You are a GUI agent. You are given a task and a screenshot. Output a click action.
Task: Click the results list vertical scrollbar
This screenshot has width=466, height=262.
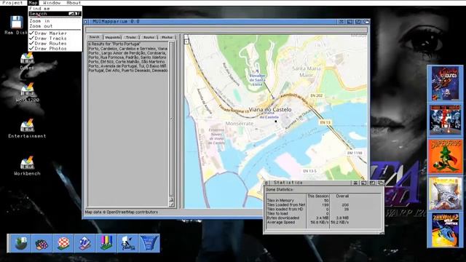pyautogui.click(x=171, y=119)
